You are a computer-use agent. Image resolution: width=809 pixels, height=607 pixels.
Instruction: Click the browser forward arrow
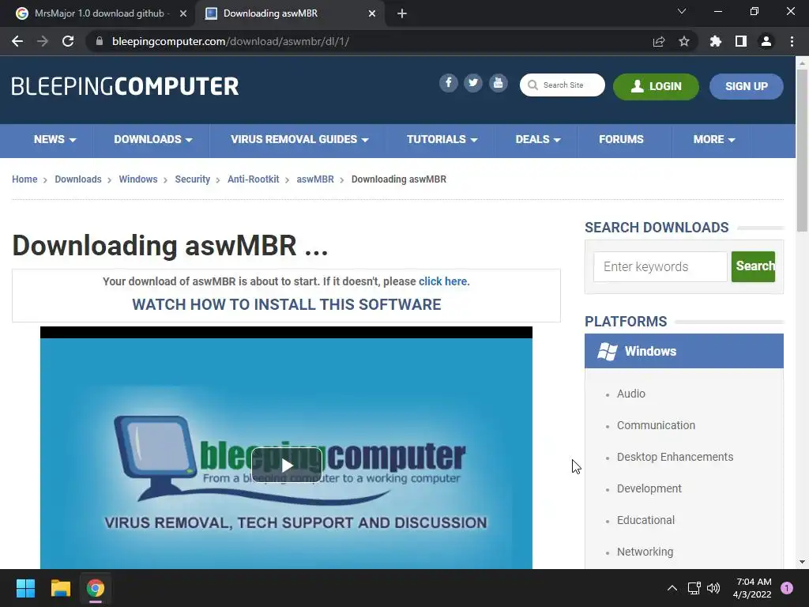pos(43,41)
